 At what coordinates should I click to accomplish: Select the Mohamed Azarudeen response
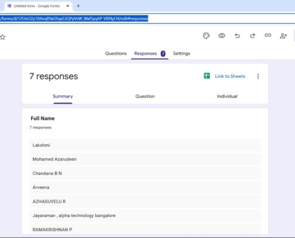coord(145,159)
